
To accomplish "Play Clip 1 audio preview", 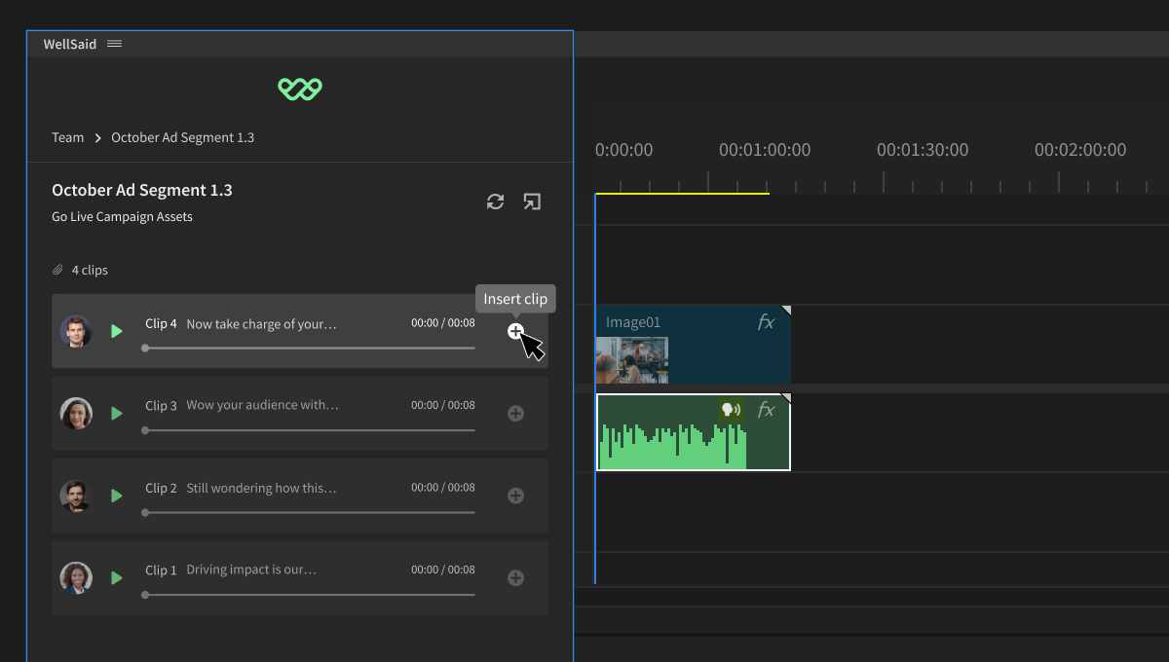I will click(x=117, y=578).
